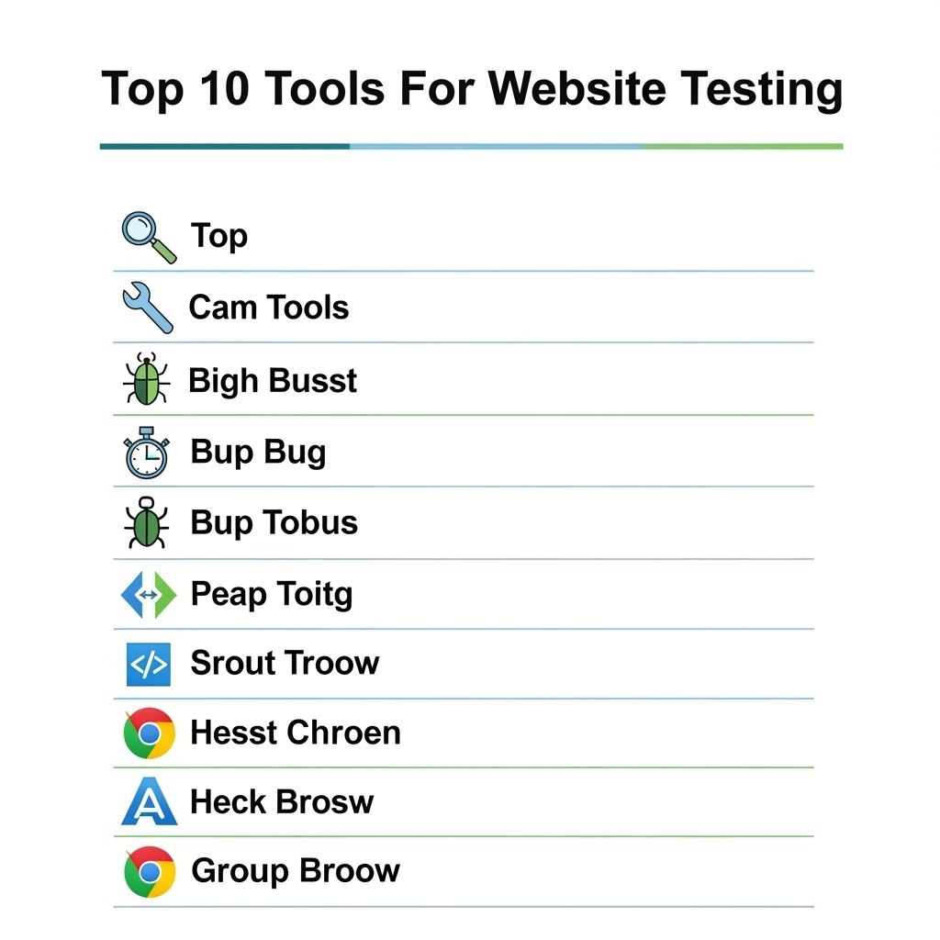Screen dimensions: 940x940
Task: Click the blue A icon beside Heck Brosw
Action: [149, 802]
